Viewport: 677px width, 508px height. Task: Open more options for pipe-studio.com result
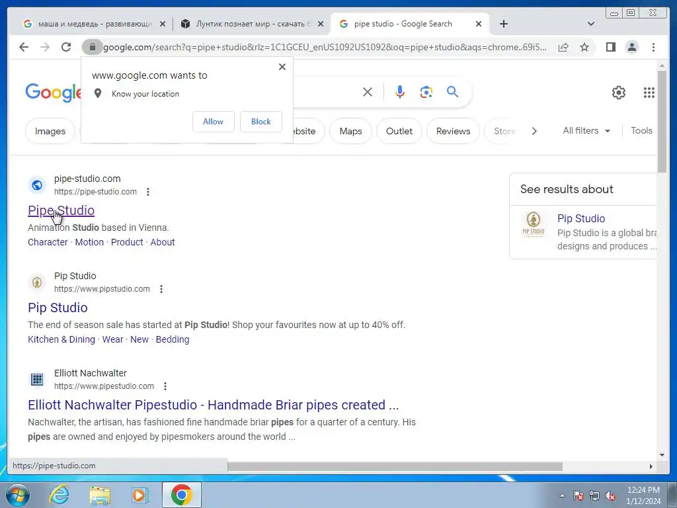click(148, 192)
